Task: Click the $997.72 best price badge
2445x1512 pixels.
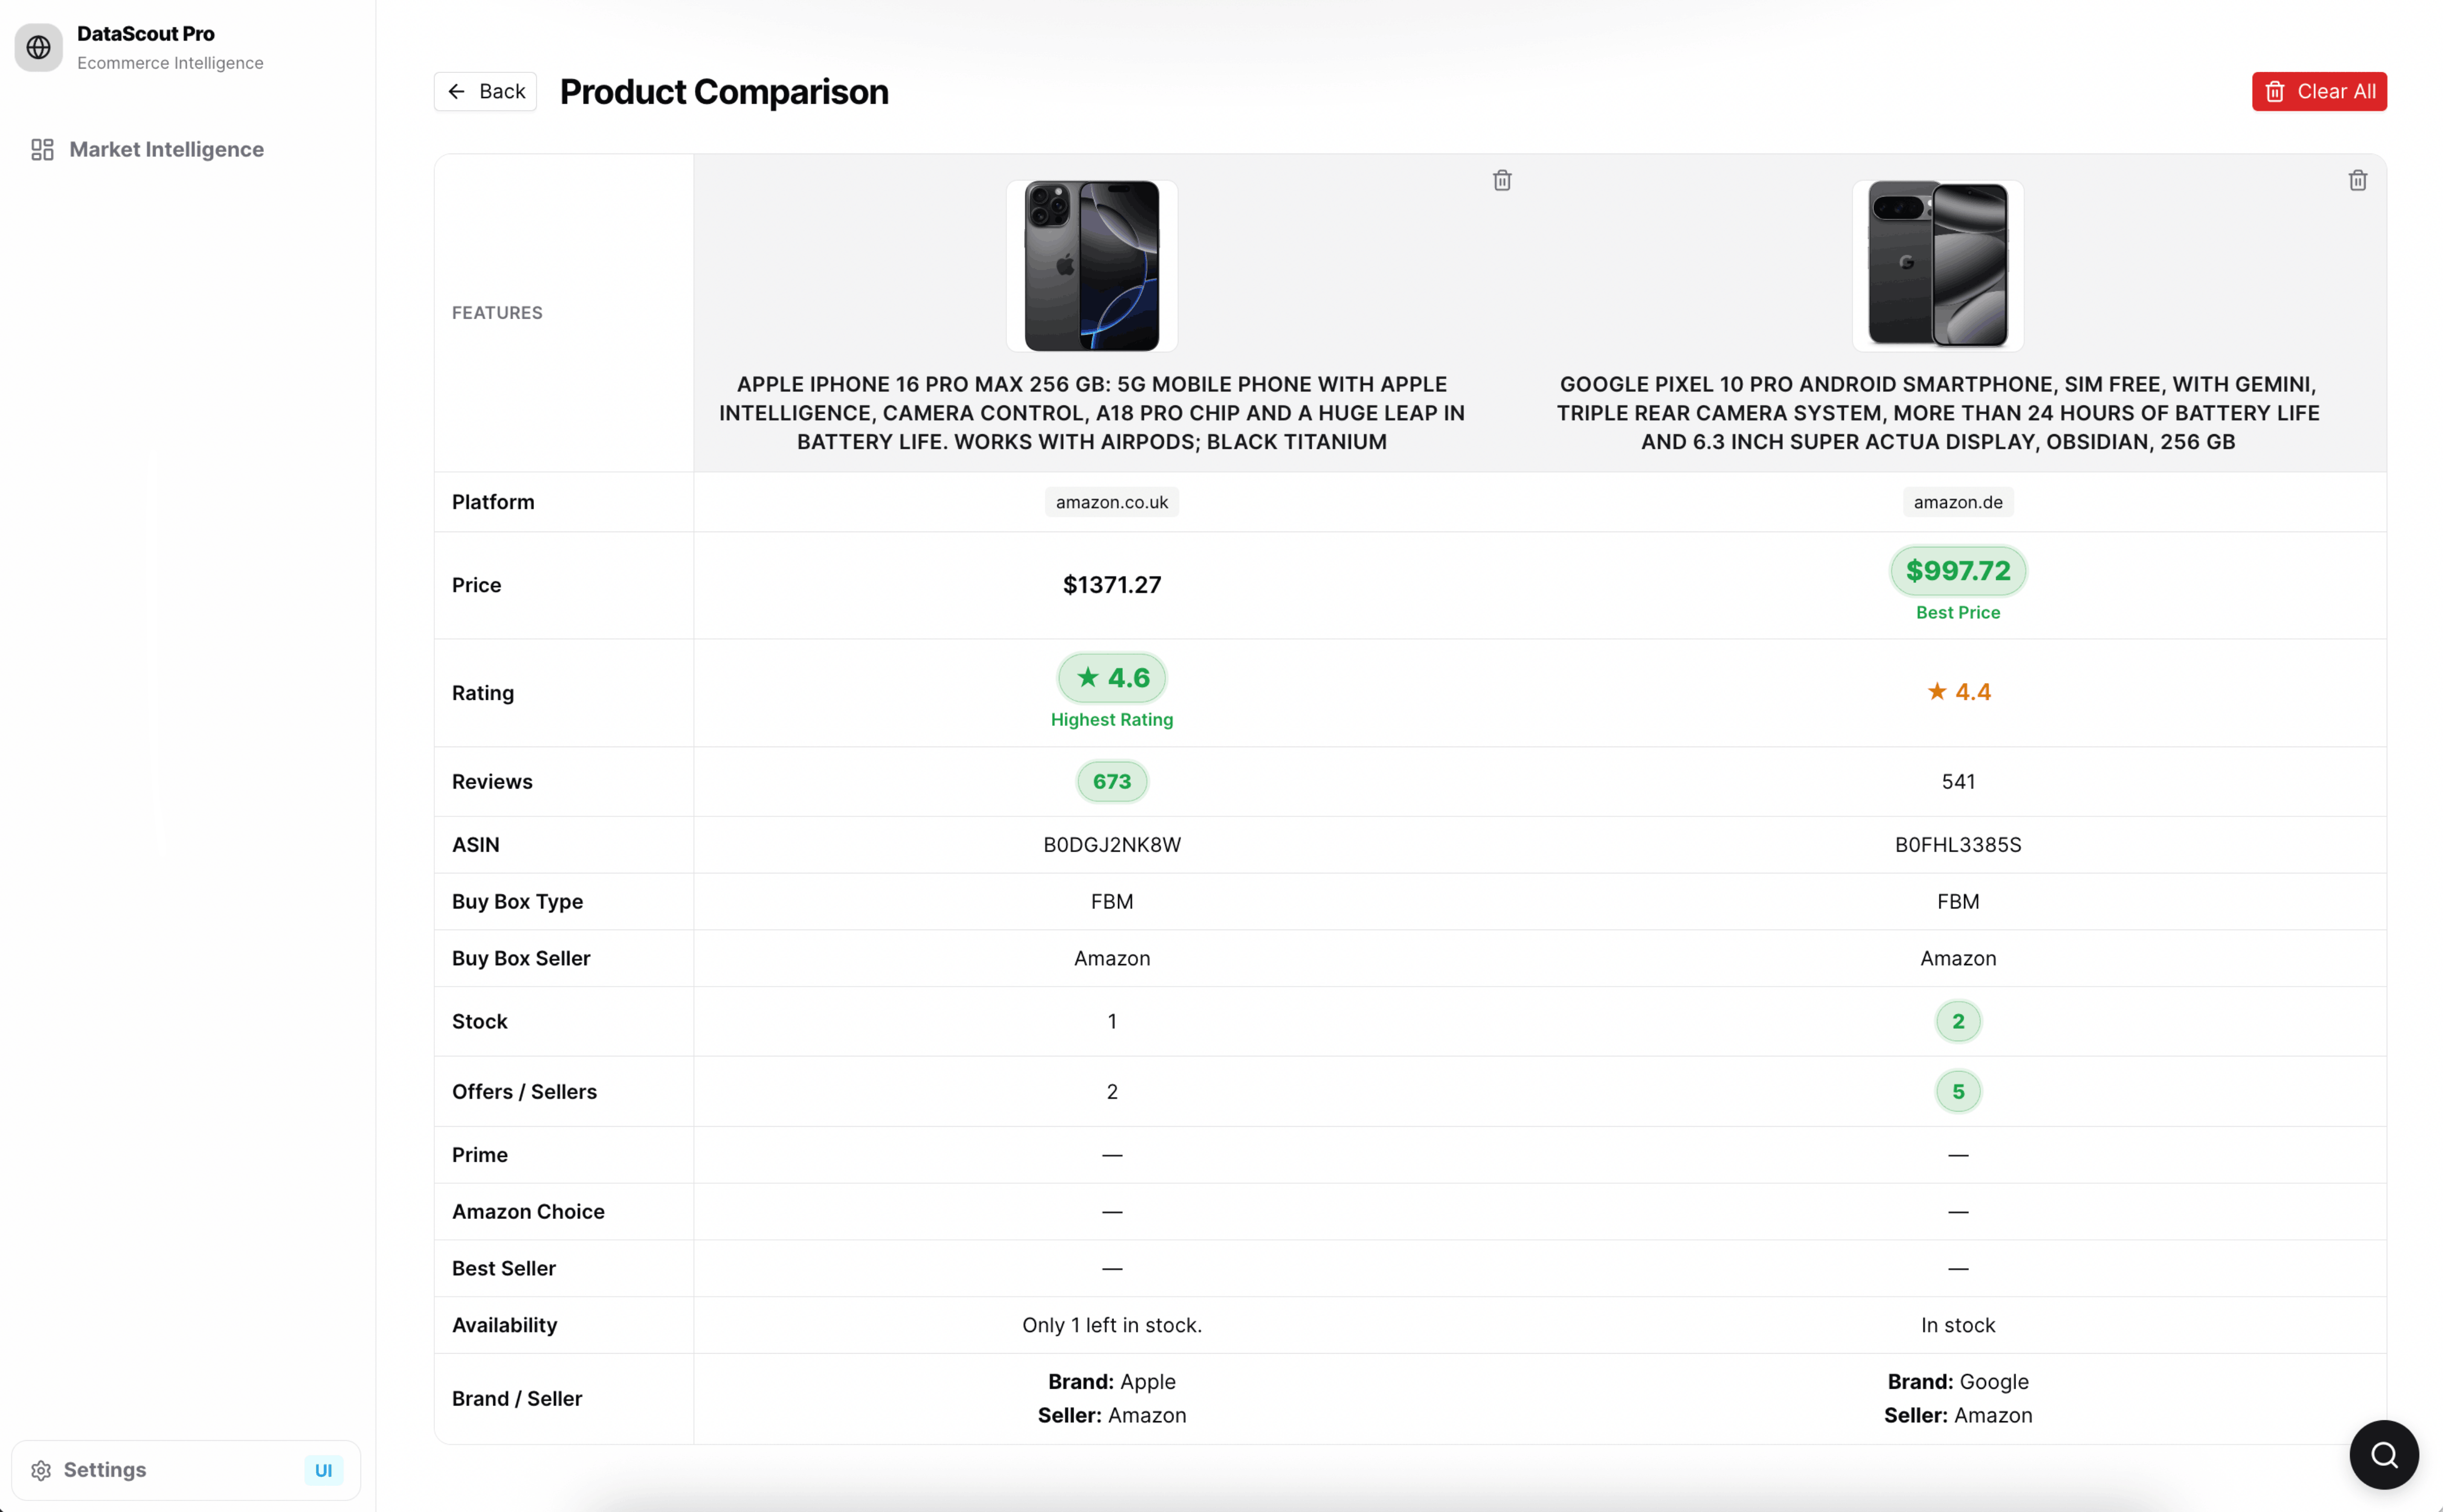Action: [x=1957, y=571]
